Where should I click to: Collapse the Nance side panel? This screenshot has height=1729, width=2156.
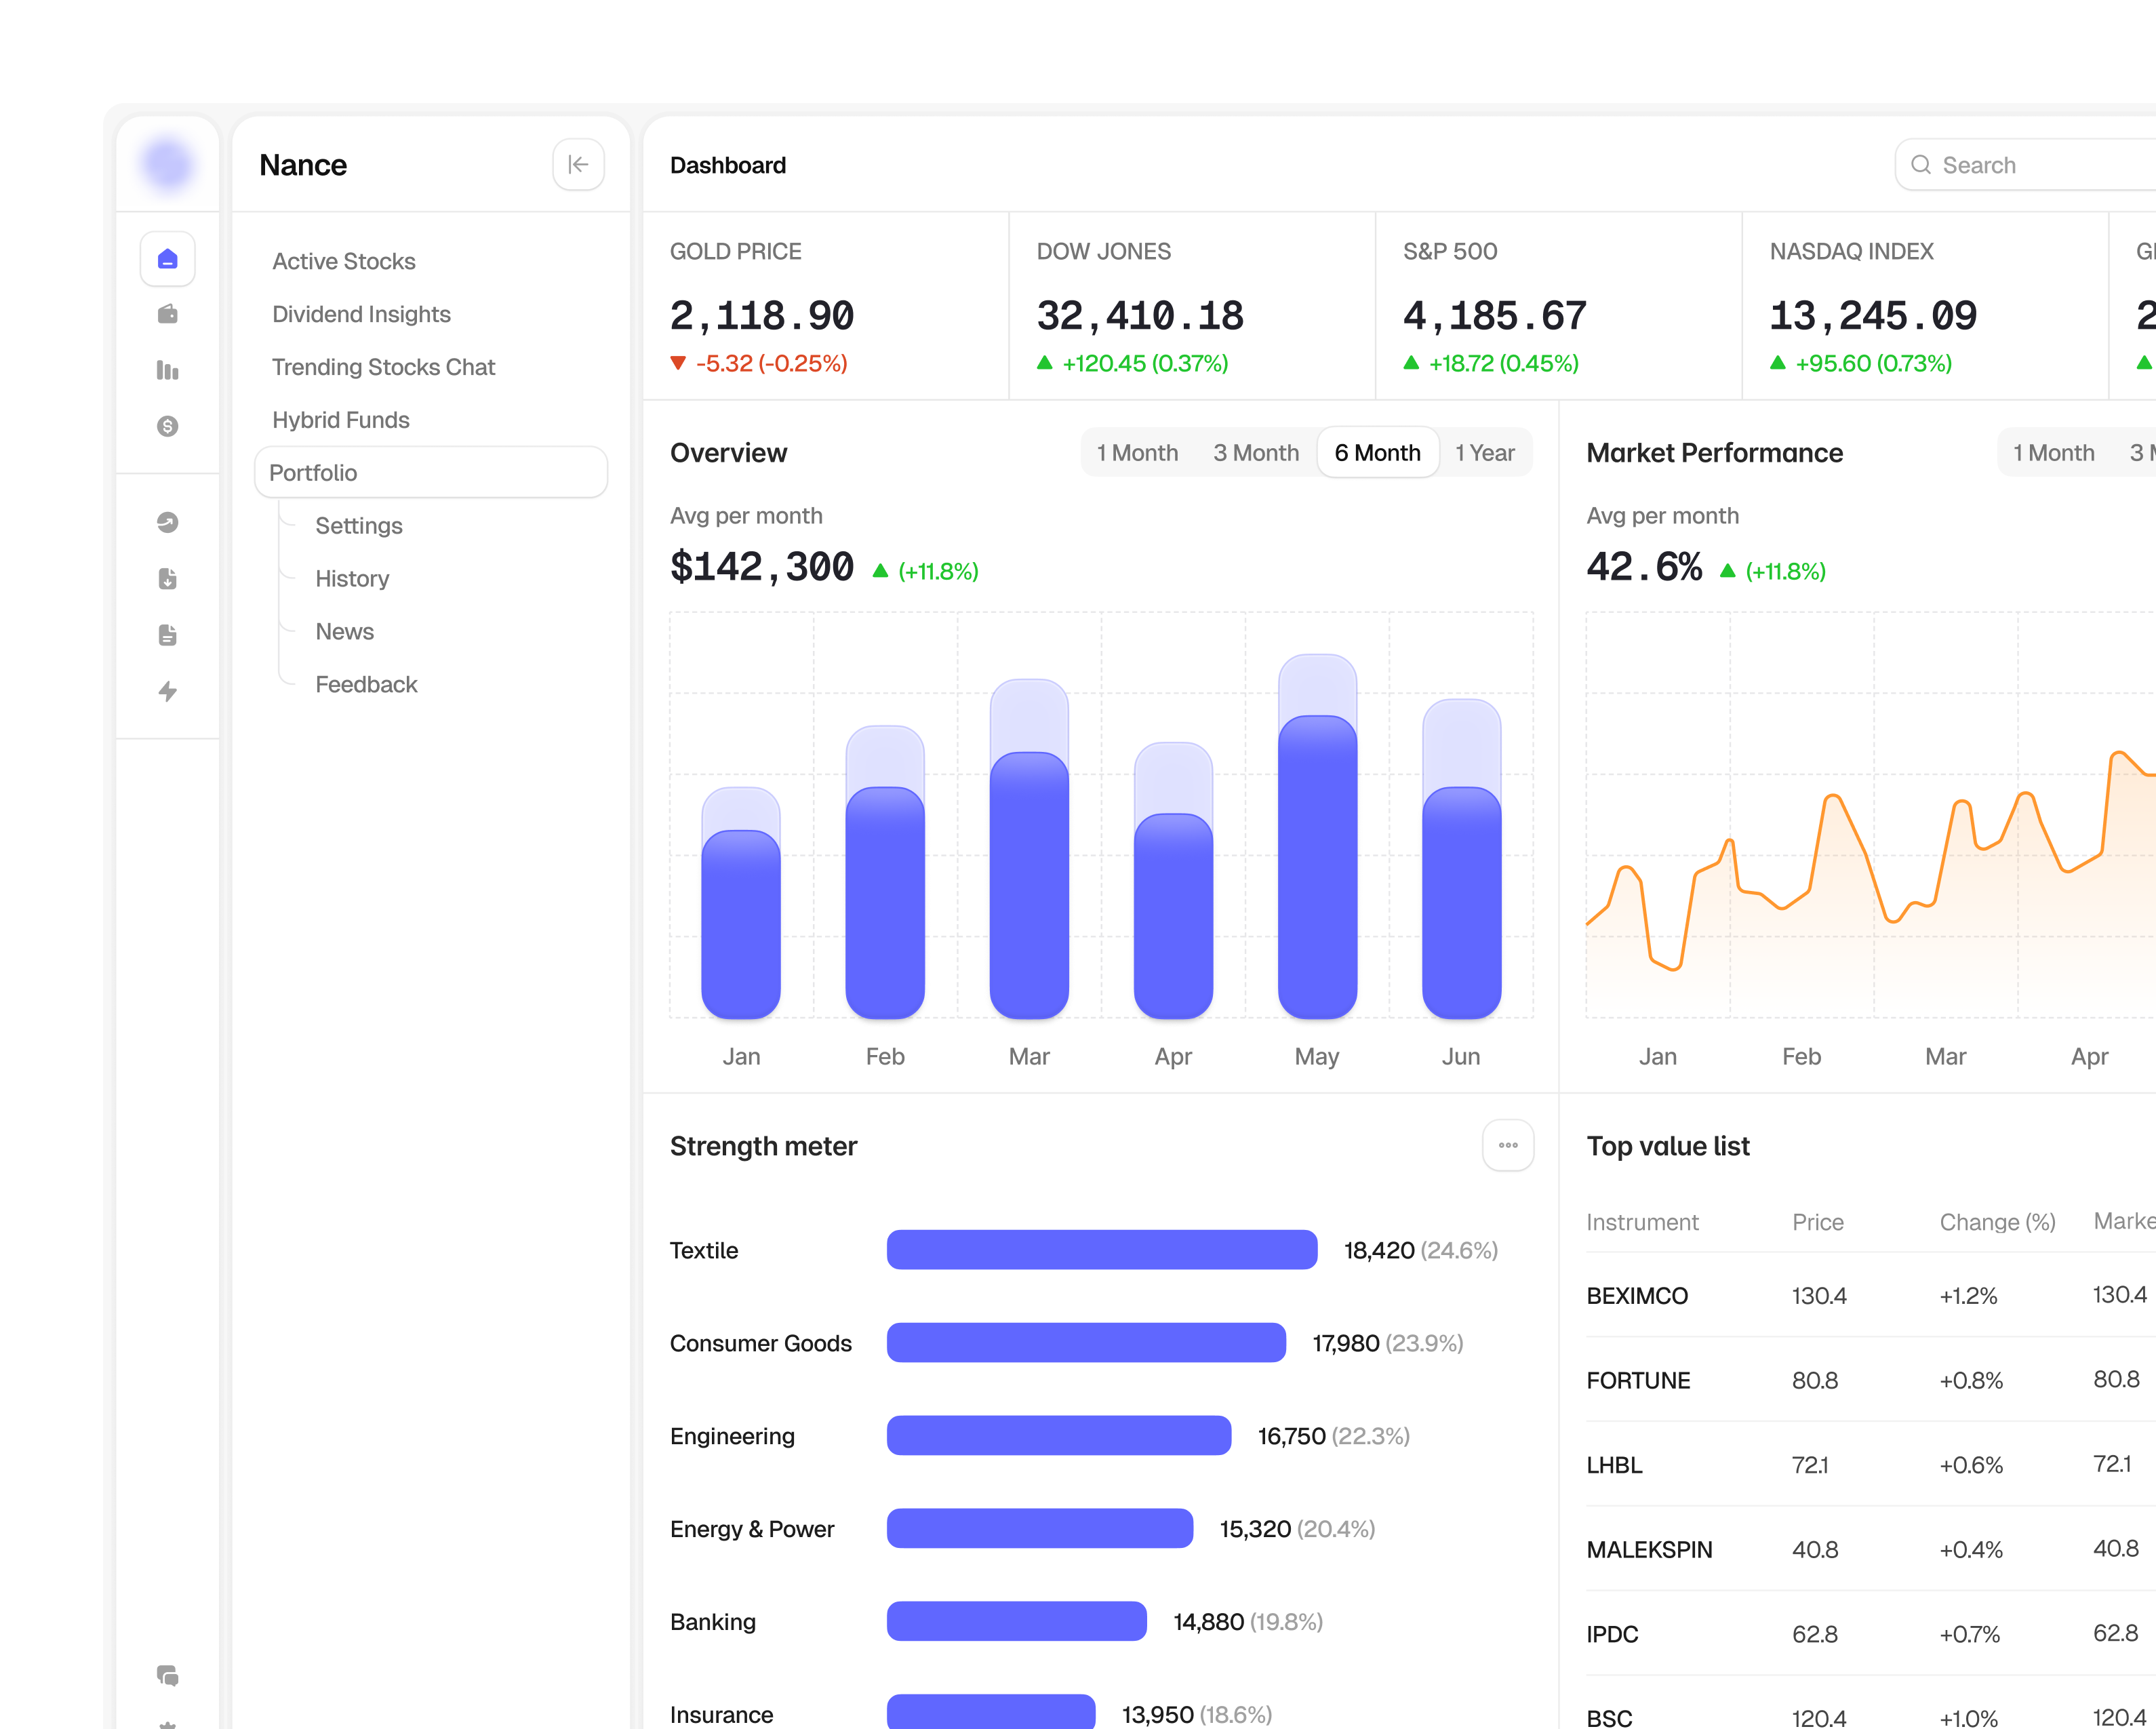578,165
